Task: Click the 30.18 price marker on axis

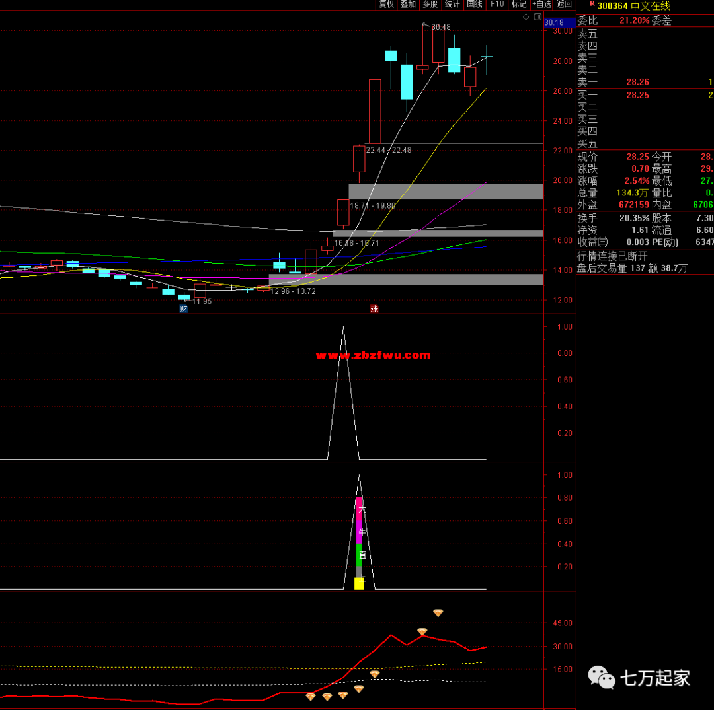Action: (x=554, y=22)
